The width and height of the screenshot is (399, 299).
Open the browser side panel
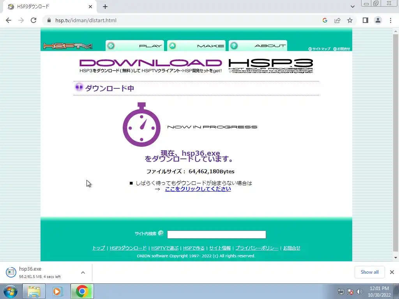click(365, 20)
